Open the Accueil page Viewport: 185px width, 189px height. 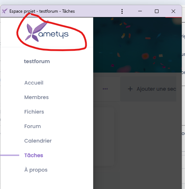[x=34, y=83]
